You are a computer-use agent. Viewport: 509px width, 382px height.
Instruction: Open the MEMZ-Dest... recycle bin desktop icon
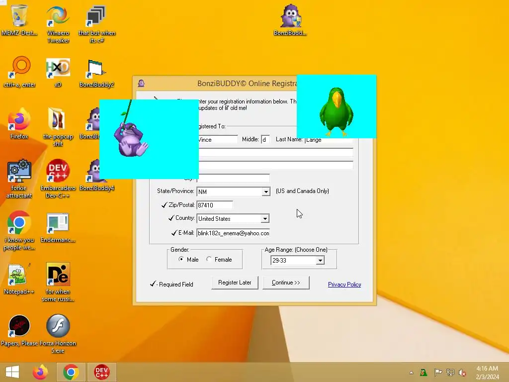click(x=19, y=20)
